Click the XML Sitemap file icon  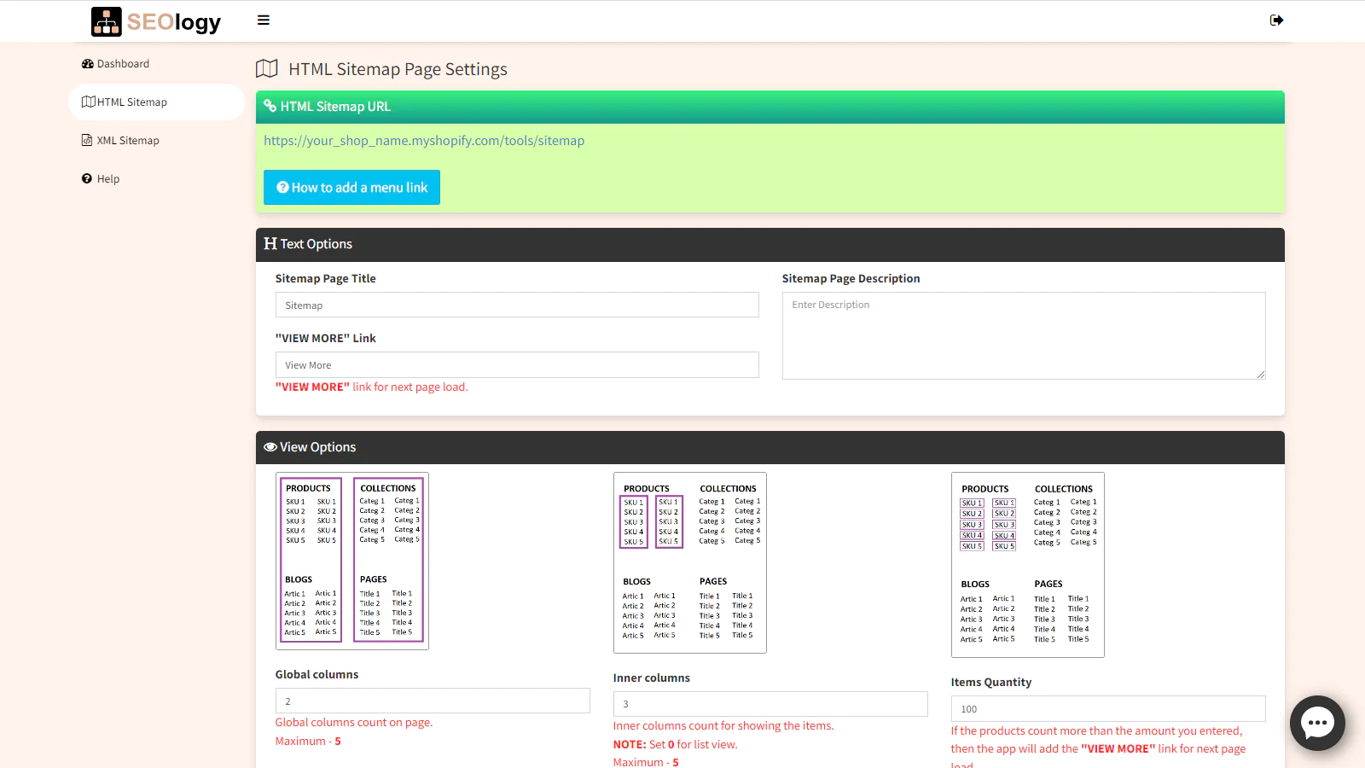[87, 140]
